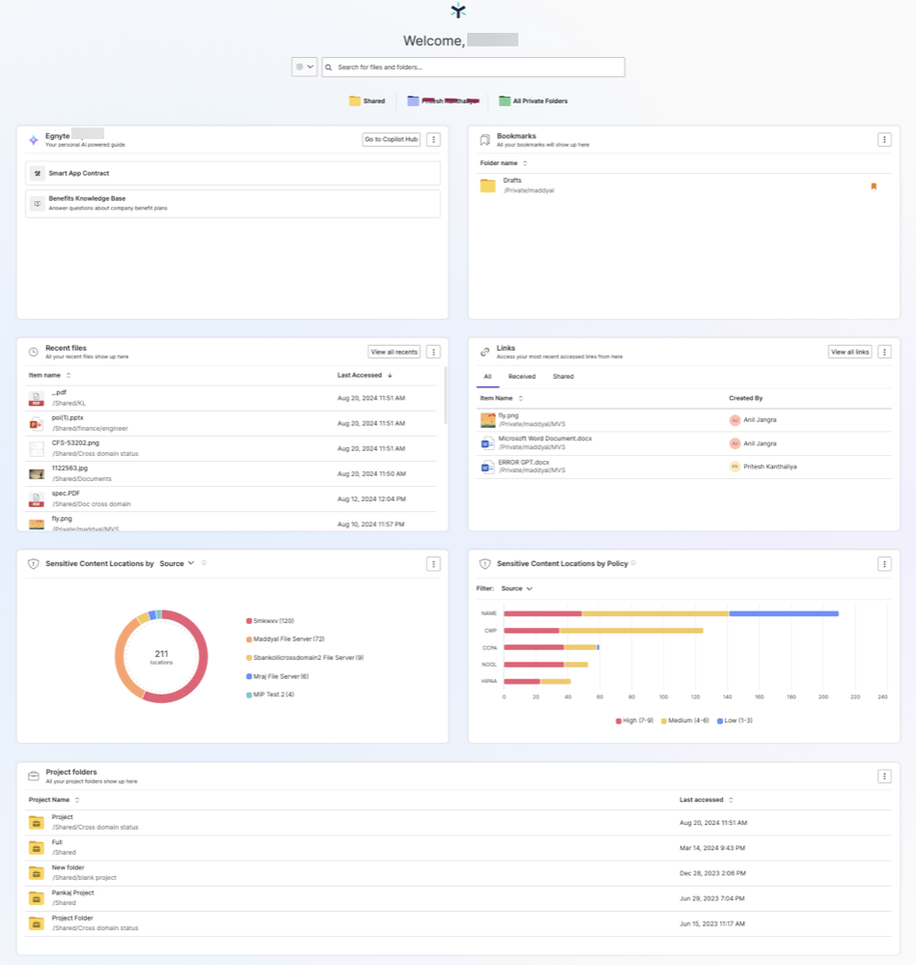Image resolution: width=916 pixels, height=965 pixels.
Task: Toggle the High (7-9) legend item
Action: (x=635, y=721)
